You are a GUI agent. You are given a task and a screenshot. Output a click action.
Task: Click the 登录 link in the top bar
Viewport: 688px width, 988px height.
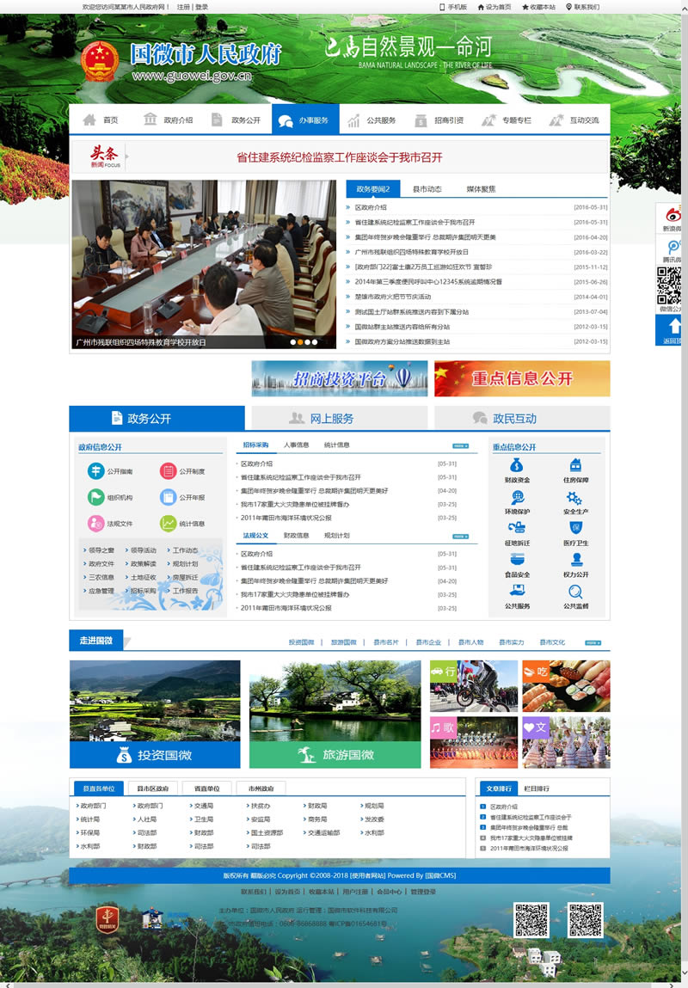point(202,4)
